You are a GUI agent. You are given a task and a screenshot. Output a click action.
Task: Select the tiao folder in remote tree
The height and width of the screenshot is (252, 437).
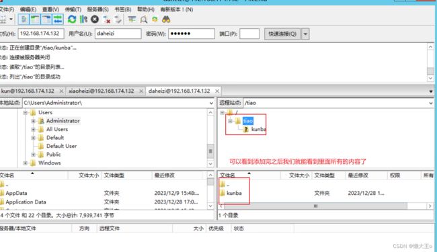[248, 121]
